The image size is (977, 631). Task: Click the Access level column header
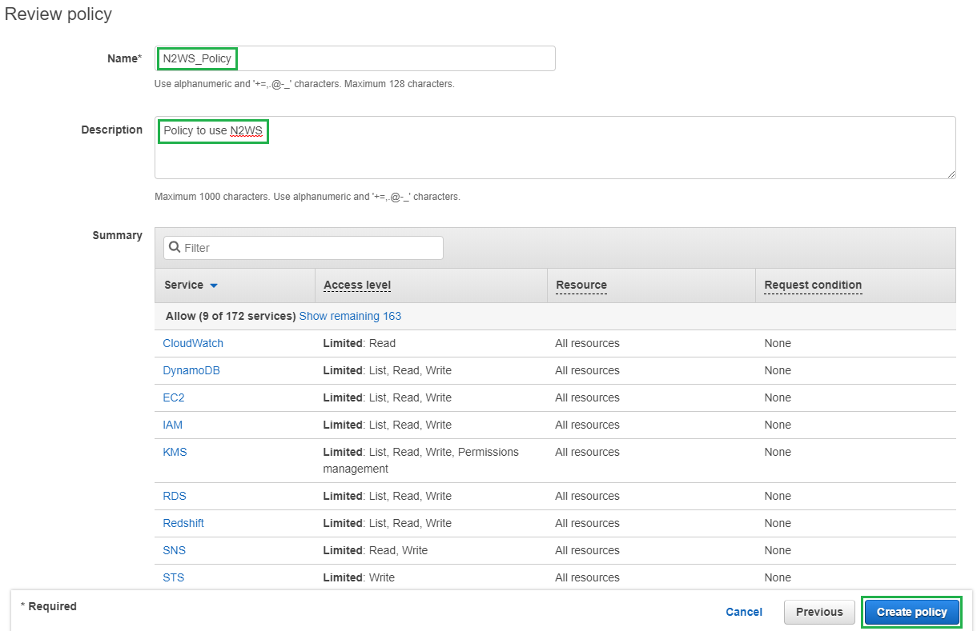pos(357,285)
